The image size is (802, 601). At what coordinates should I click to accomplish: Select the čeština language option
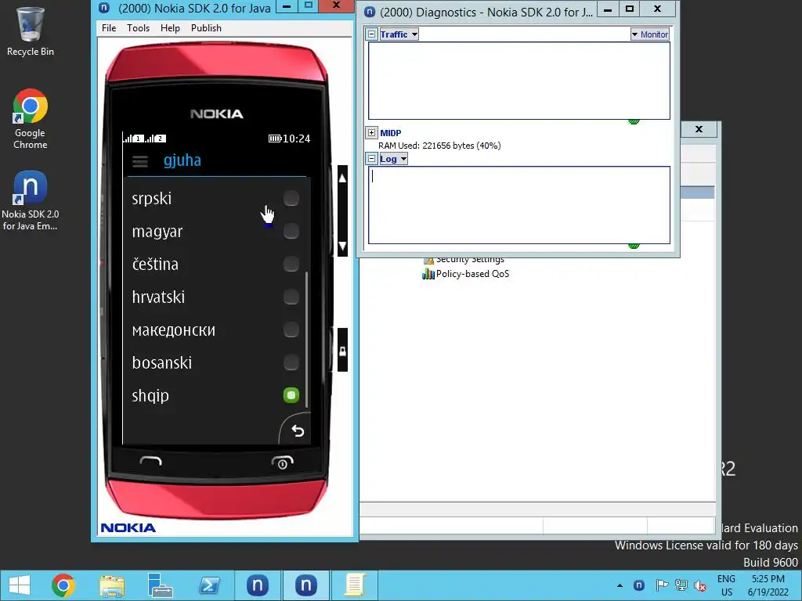[x=216, y=265]
